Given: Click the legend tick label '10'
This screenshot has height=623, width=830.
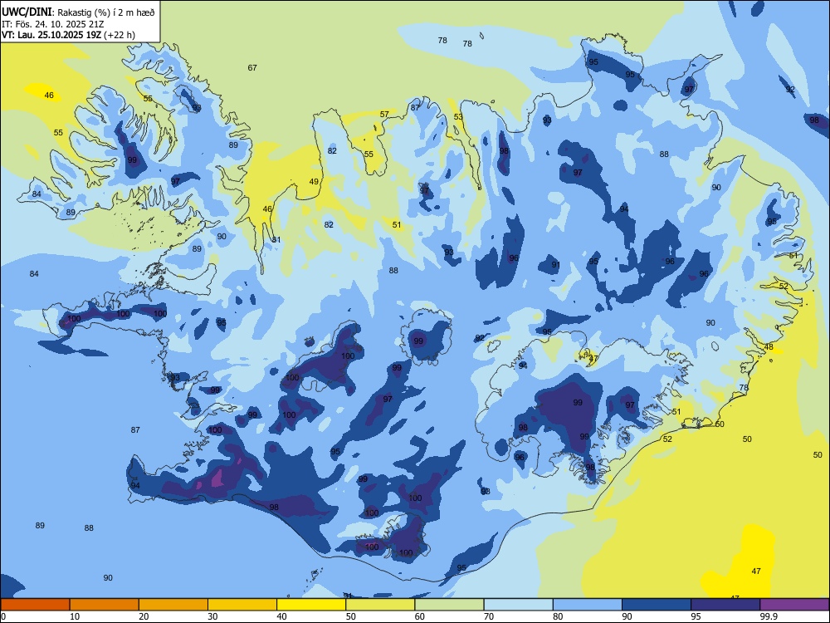Looking at the screenshot, I should 75,616.
